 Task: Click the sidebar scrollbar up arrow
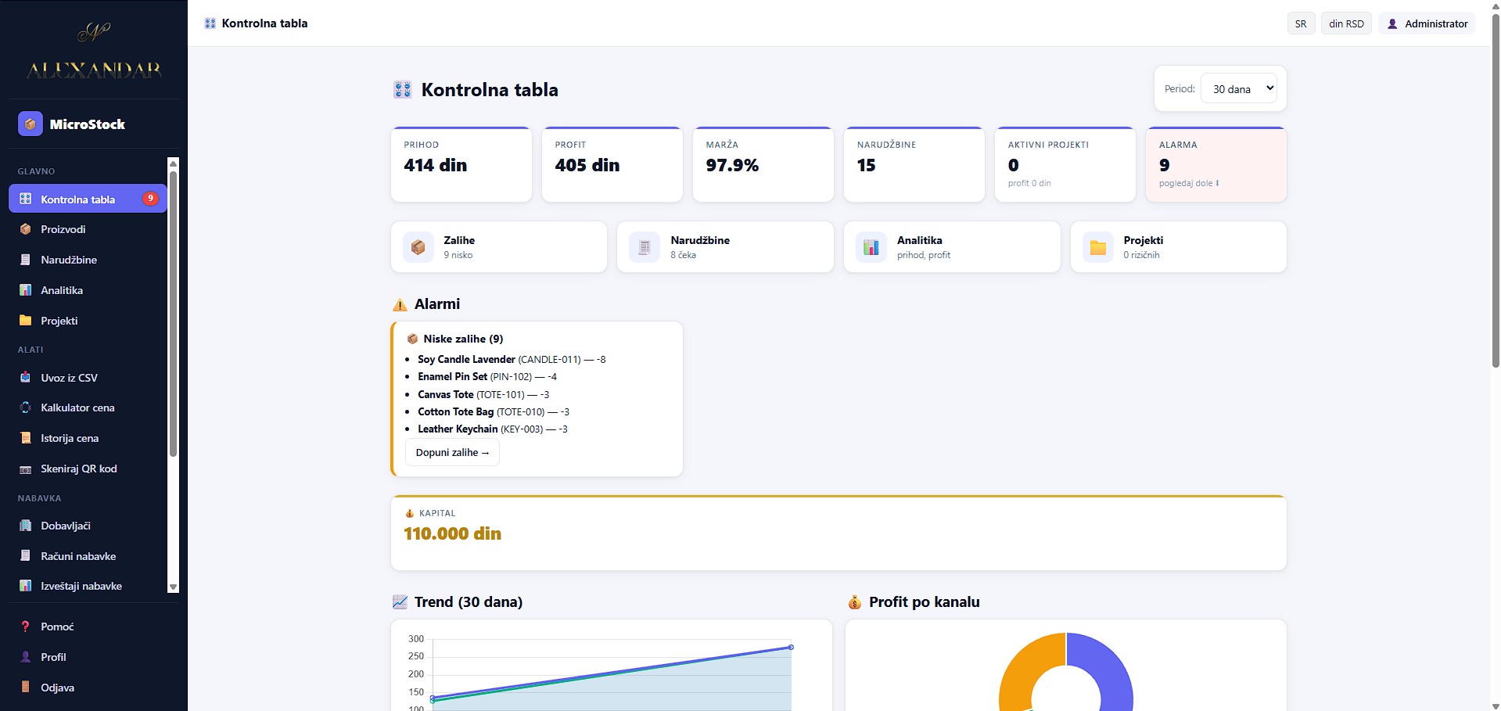[174, 163]
